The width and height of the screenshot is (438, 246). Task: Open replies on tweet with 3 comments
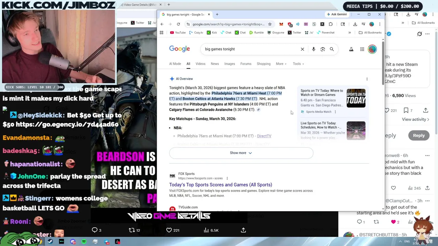coord(94,230)
